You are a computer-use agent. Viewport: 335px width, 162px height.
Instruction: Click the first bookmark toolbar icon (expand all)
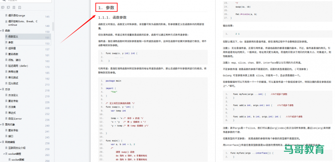click(x=3, y=7)
